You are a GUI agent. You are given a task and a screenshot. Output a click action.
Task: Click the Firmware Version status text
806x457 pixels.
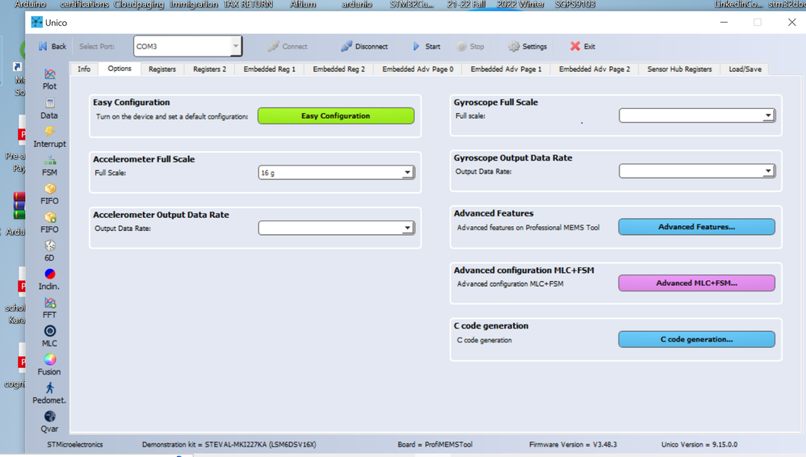pyautogui.click(x=573, y=445)
